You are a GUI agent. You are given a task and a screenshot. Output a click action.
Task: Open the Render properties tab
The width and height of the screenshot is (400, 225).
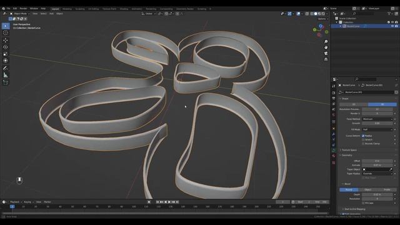tap(334, 93)
